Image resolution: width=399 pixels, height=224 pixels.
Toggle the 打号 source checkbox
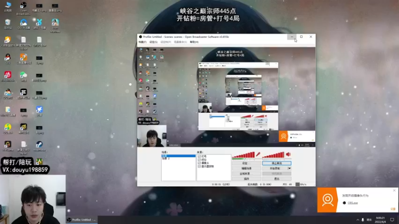(199, 156)
